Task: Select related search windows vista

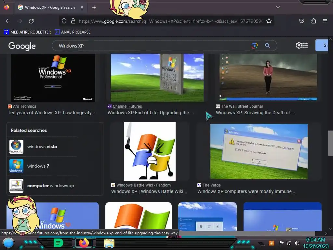Action: [42, 147]
